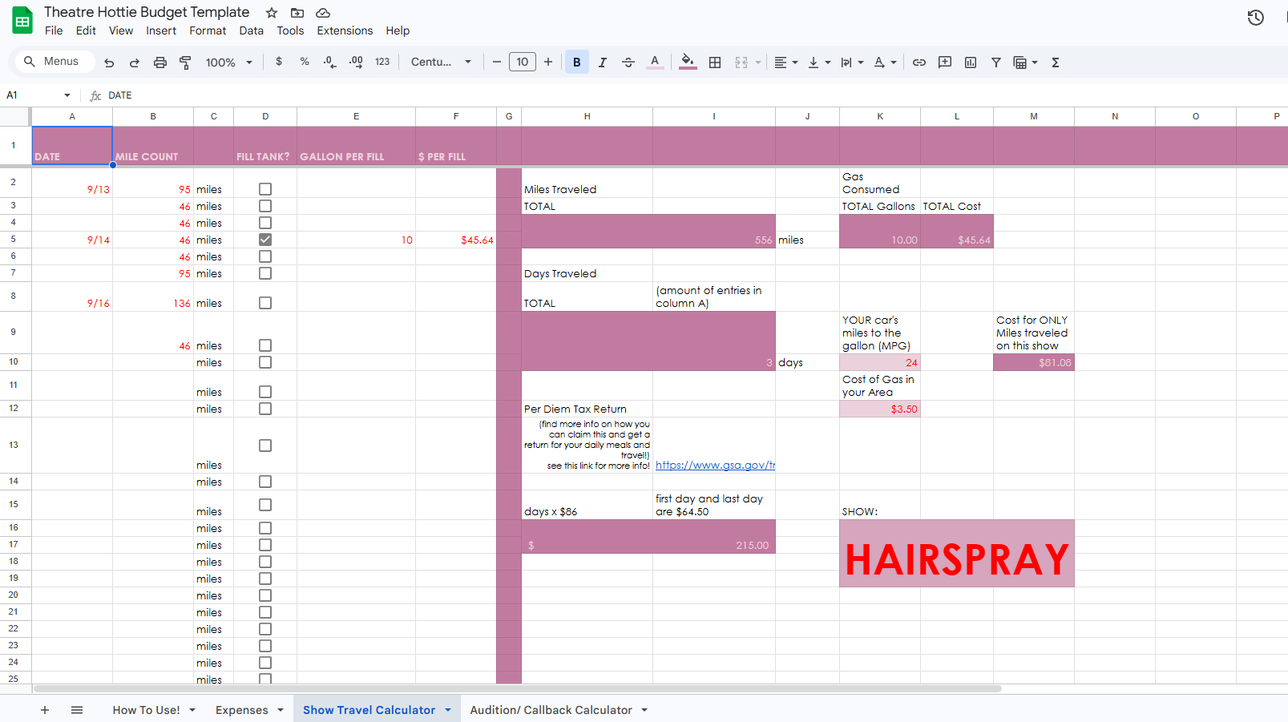Activate the Paint format tool
This screenshot has width=1288, height=722.
(x=185, y=63)
